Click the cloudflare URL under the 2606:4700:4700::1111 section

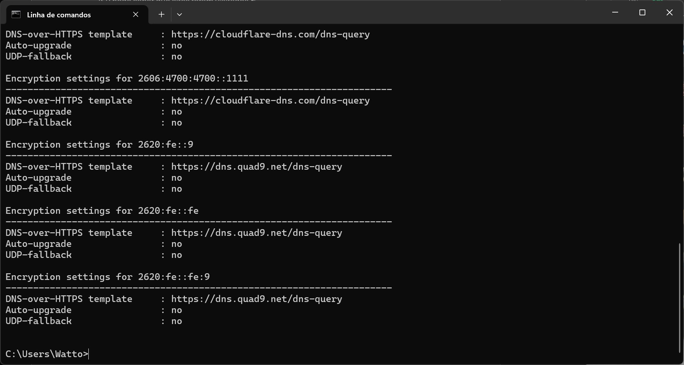[270, 100]
